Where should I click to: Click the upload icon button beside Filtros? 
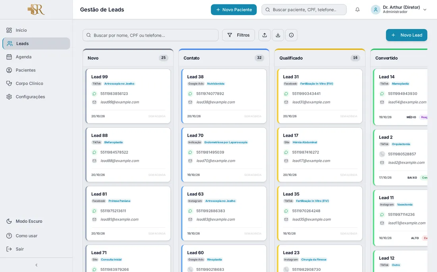pyautogui.click(x=265, y=35)
